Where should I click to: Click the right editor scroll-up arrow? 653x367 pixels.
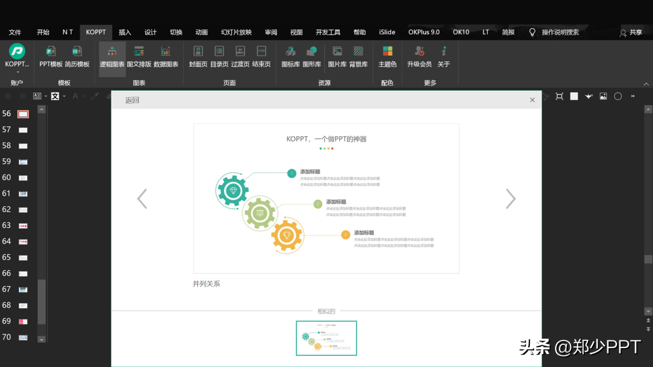[x=648, y=109]
